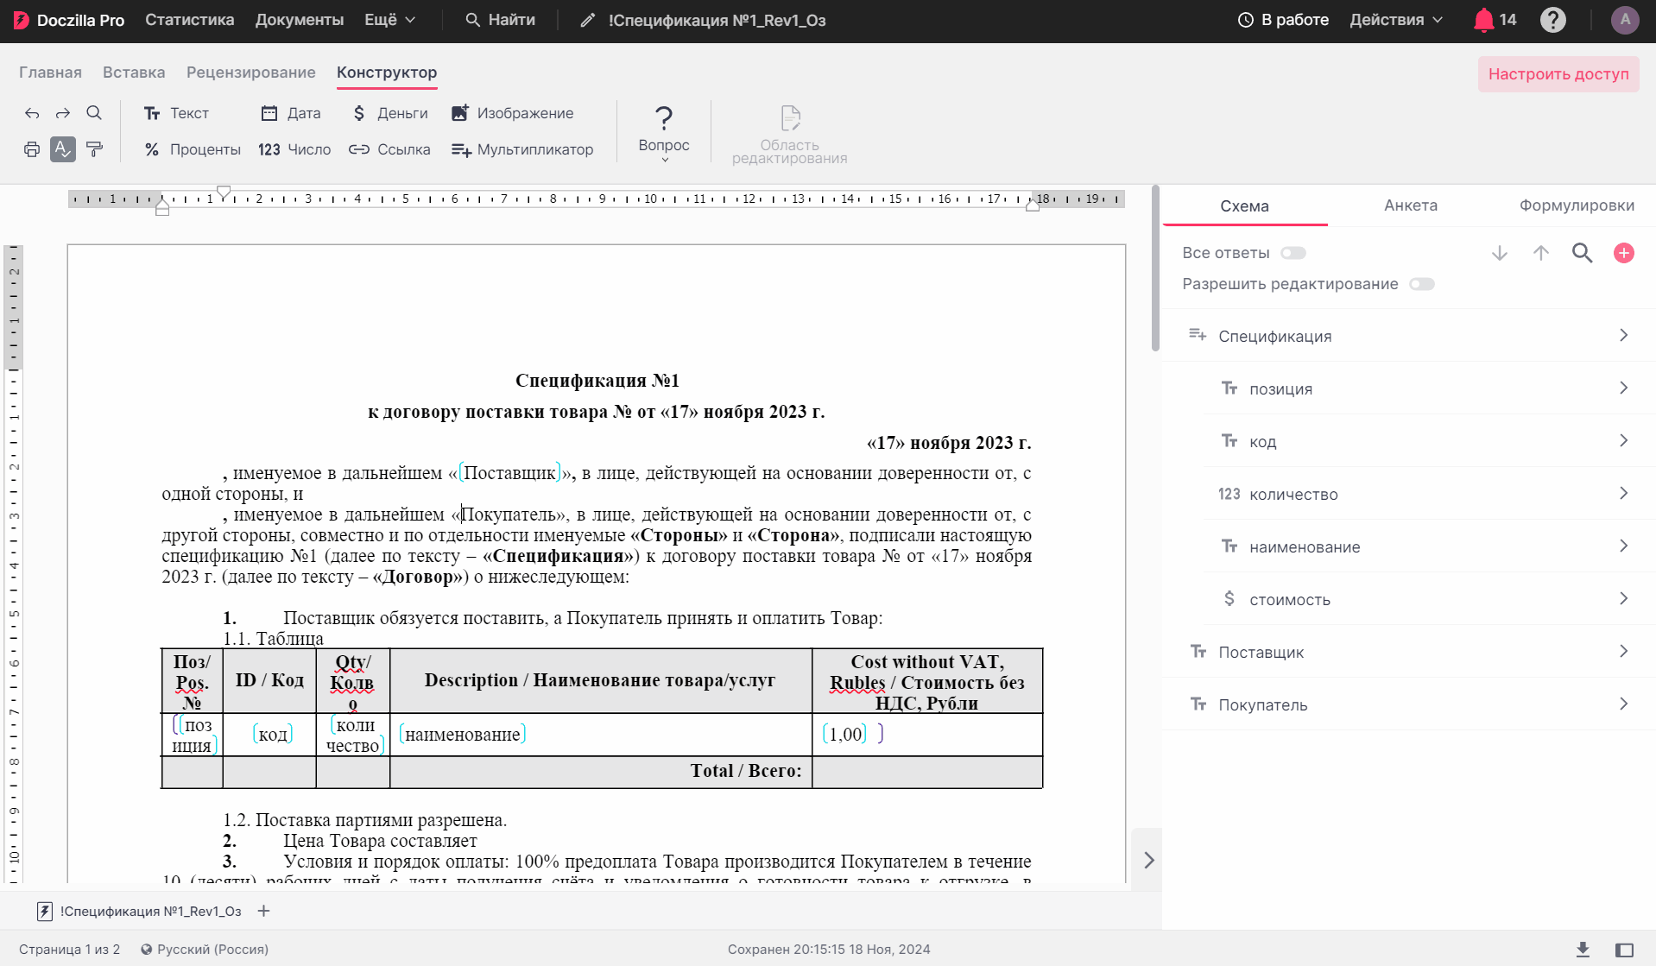Open the notifications bell icon
The height and width of the screenshot is (966, 1656).
click(1483, 20)
